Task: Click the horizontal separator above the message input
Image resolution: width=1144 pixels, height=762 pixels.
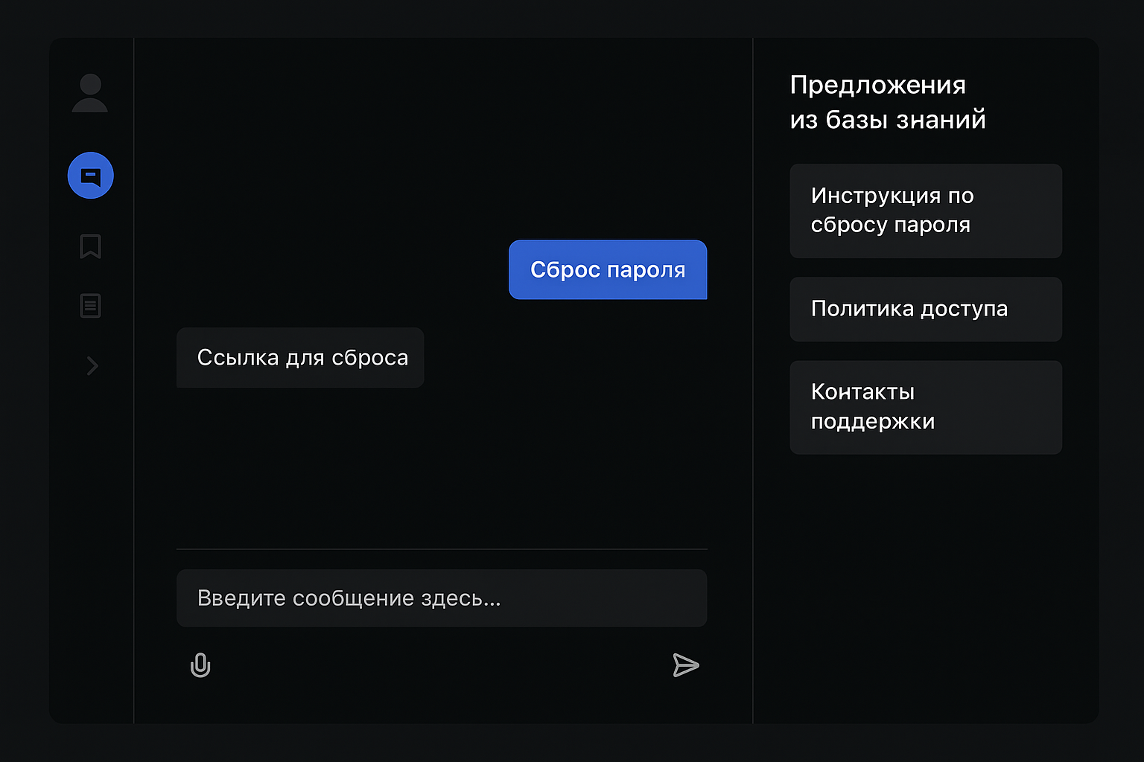Action: pos(442,549)
